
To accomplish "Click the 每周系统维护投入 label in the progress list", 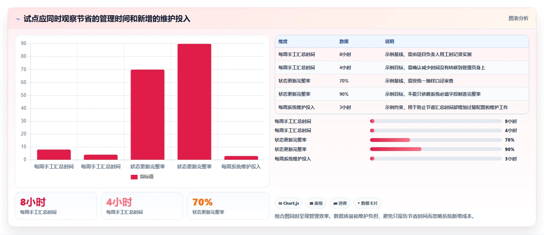I will pyautogui.click(x=293, y=159).
